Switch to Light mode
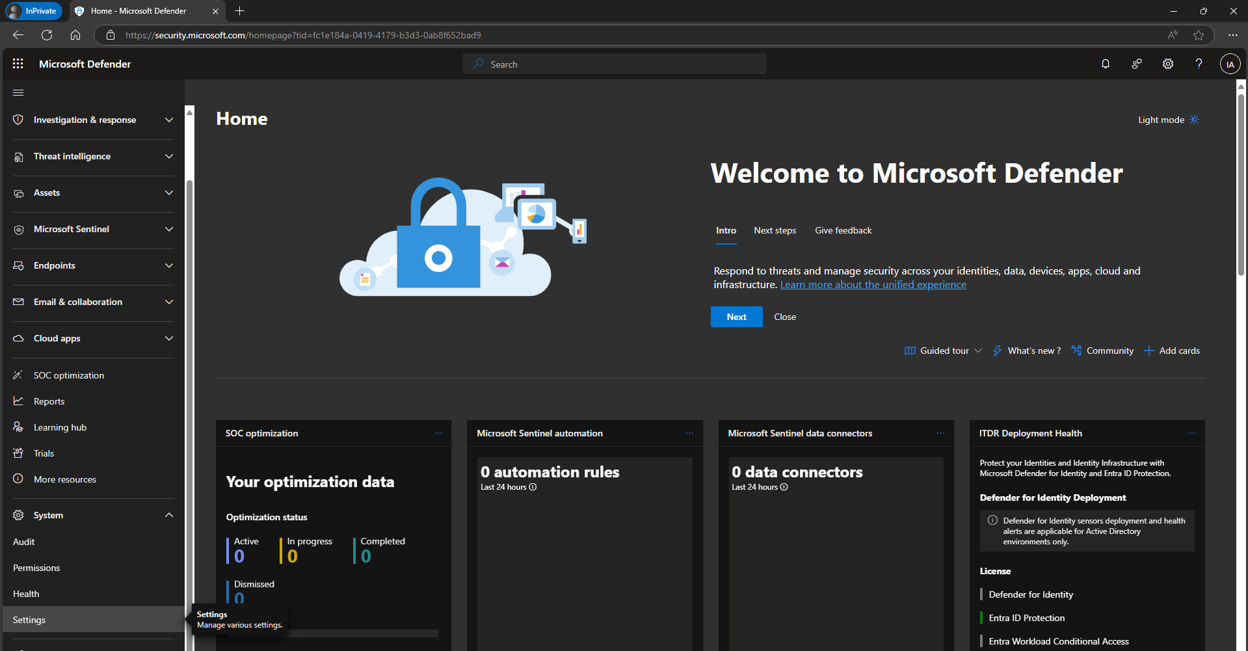Image resolution: width=1248 pixels, height=651 pixels. (1169, 120)
